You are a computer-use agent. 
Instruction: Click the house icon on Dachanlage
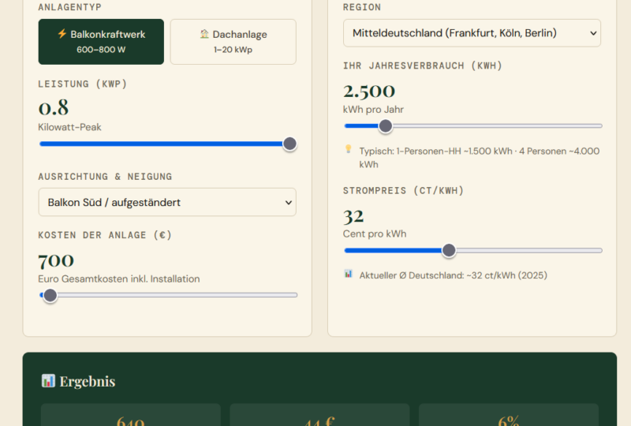[204, 34]
